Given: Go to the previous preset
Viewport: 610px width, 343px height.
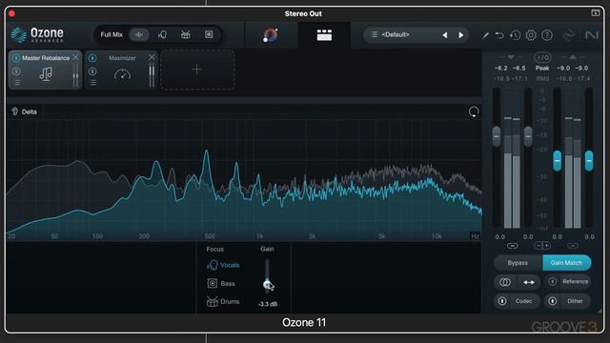Looking at the screenshot, I should click(x=445, y=35).
